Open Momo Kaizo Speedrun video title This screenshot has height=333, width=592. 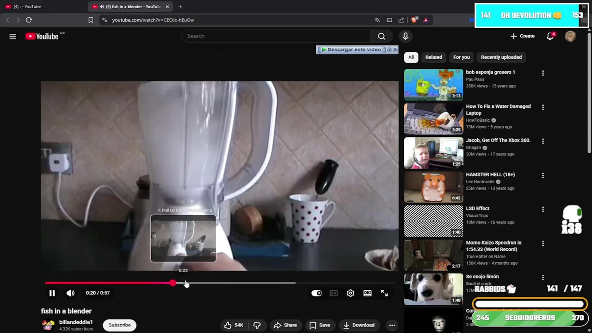pos(493,246)
